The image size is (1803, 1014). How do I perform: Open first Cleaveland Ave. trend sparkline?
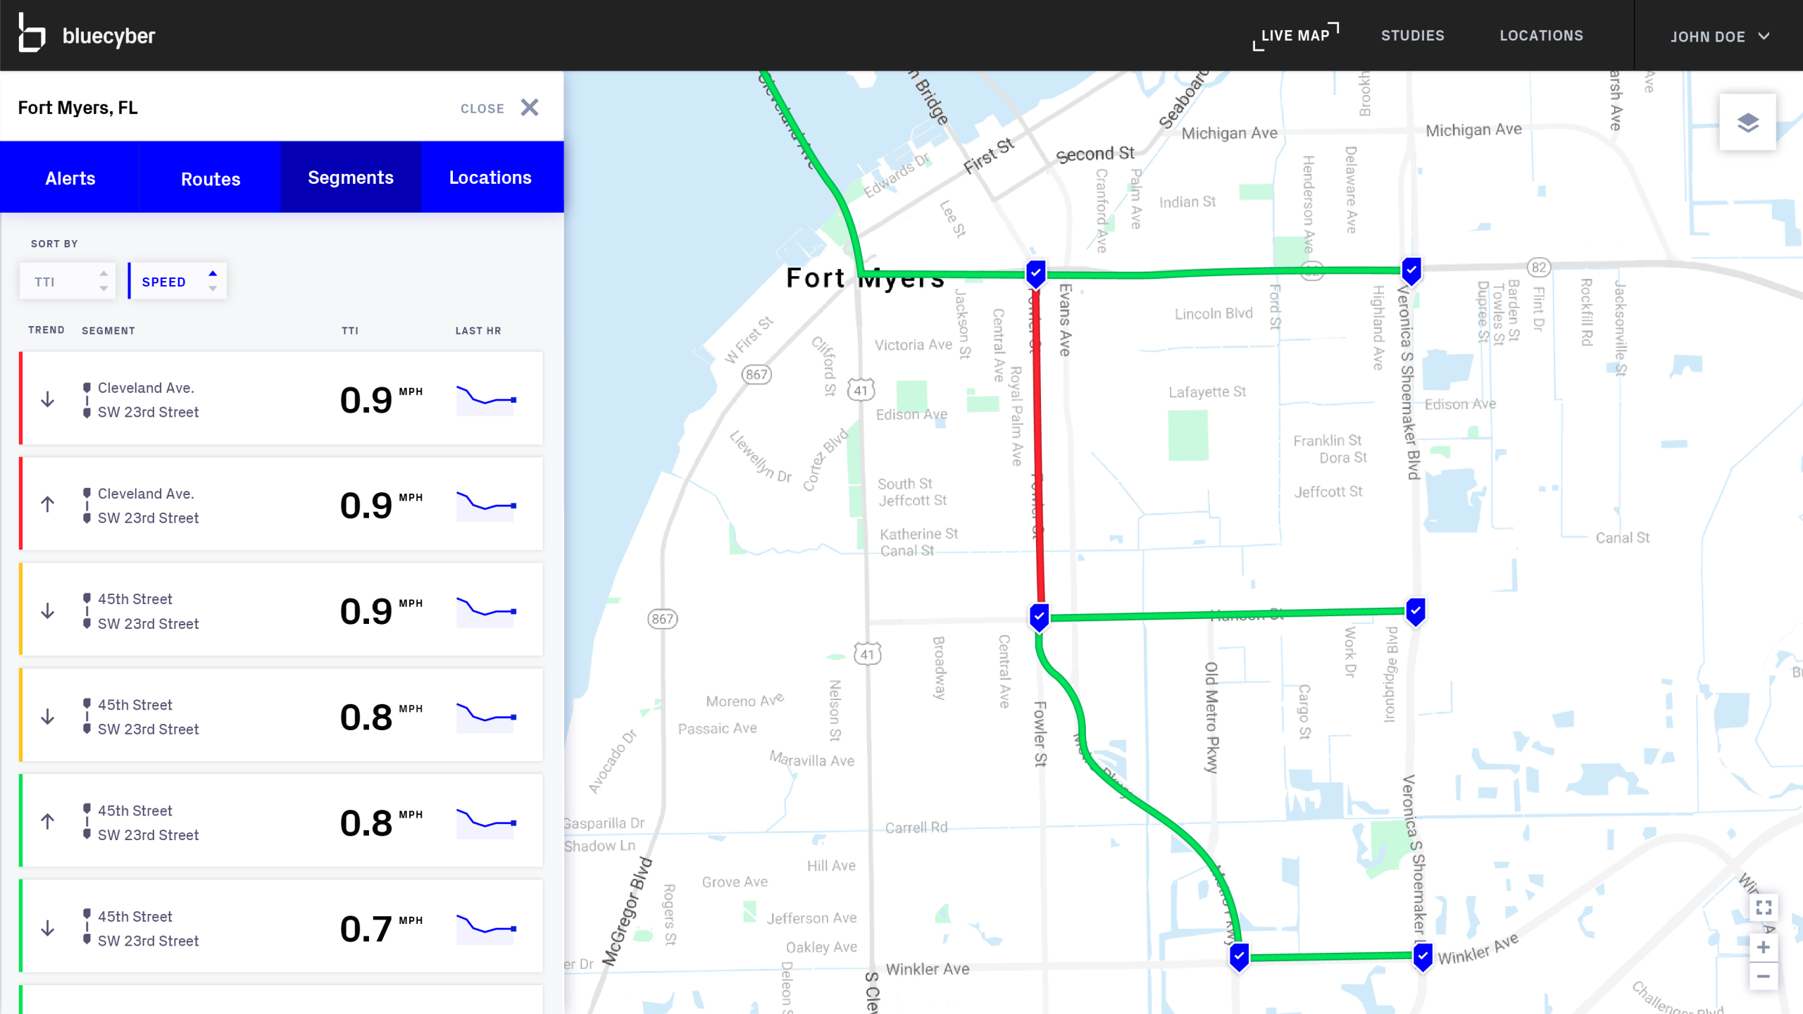487,399
